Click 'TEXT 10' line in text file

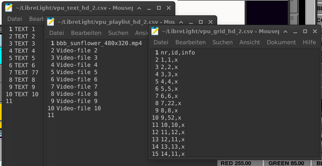[27, 94]
